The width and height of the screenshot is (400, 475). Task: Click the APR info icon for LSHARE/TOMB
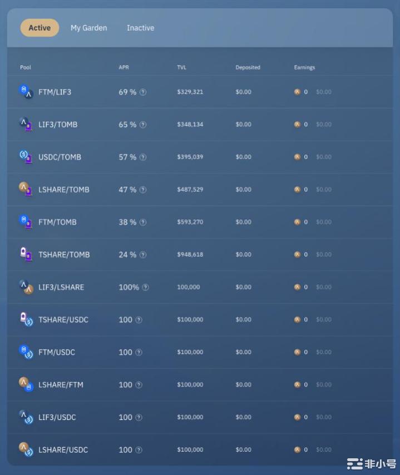[x=143, y=190]
